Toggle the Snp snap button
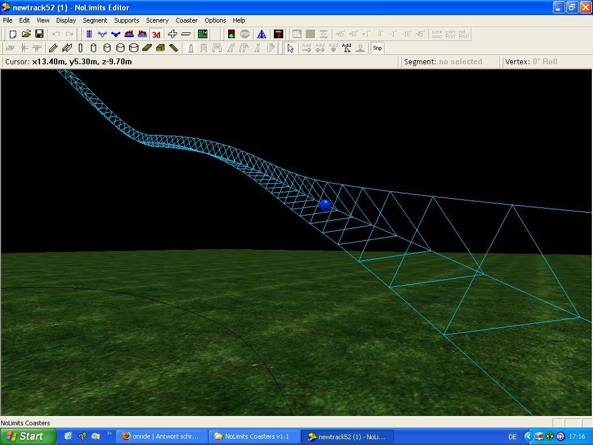This screenshot has width=593, height=445. pyautogui.click(x=377, y=48)
